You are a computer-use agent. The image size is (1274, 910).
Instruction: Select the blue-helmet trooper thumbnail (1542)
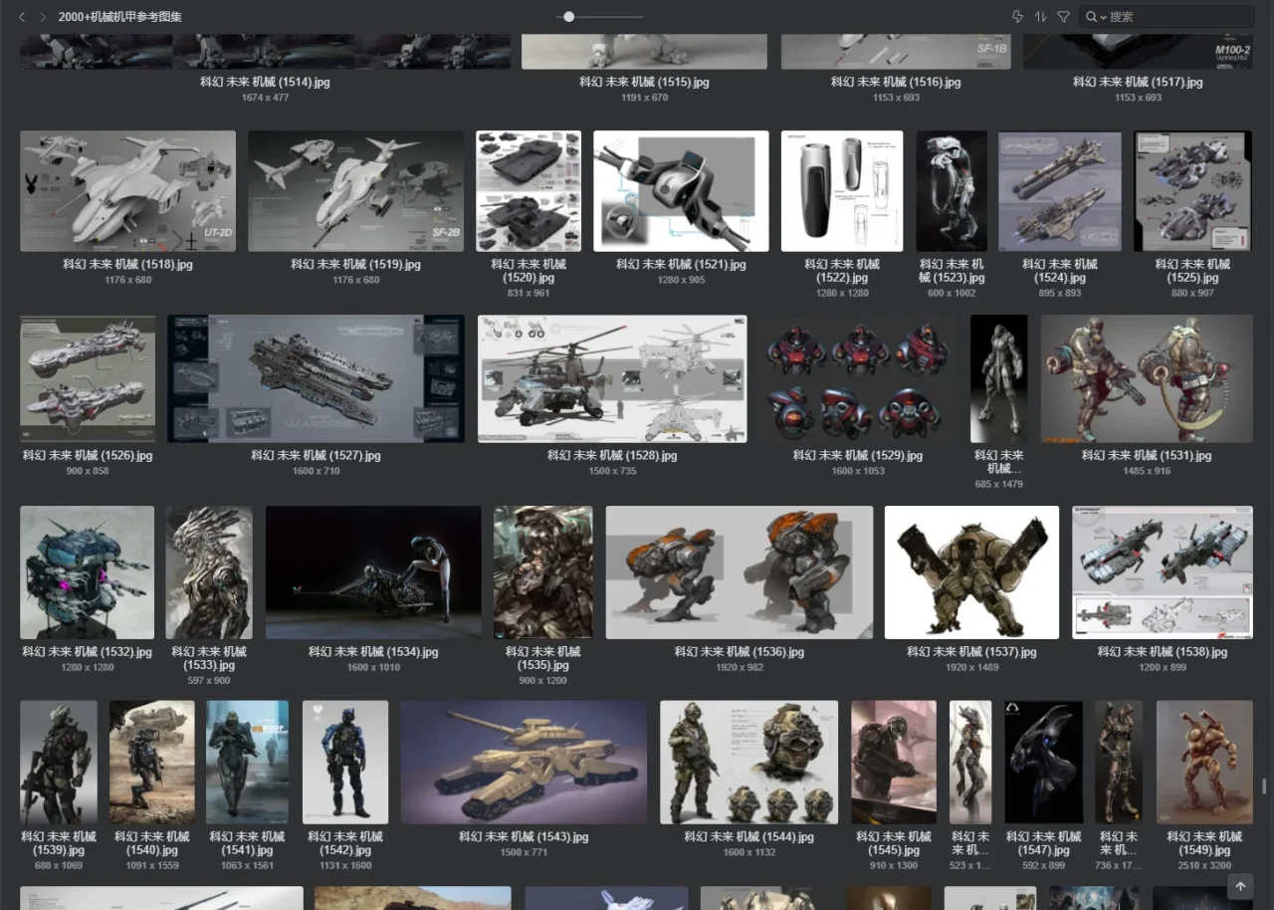tap(345, 762)
